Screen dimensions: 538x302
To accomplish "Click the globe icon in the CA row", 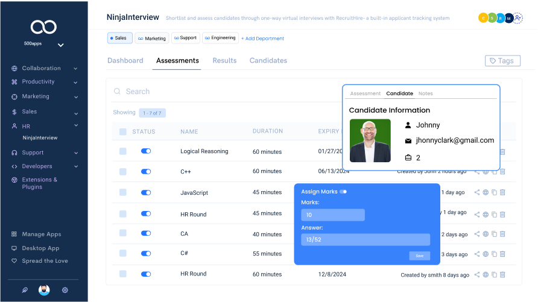I will pyautogui.click(x=486, y=234).
